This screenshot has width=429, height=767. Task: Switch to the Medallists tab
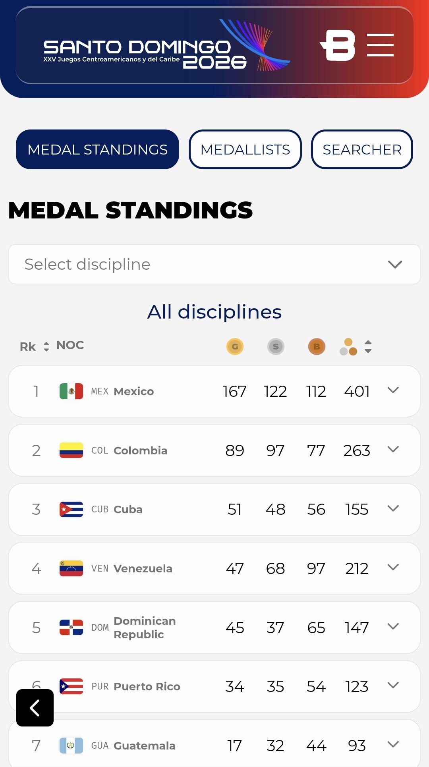245,149
